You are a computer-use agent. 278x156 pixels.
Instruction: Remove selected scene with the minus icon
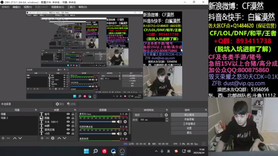tap(8, 138)
